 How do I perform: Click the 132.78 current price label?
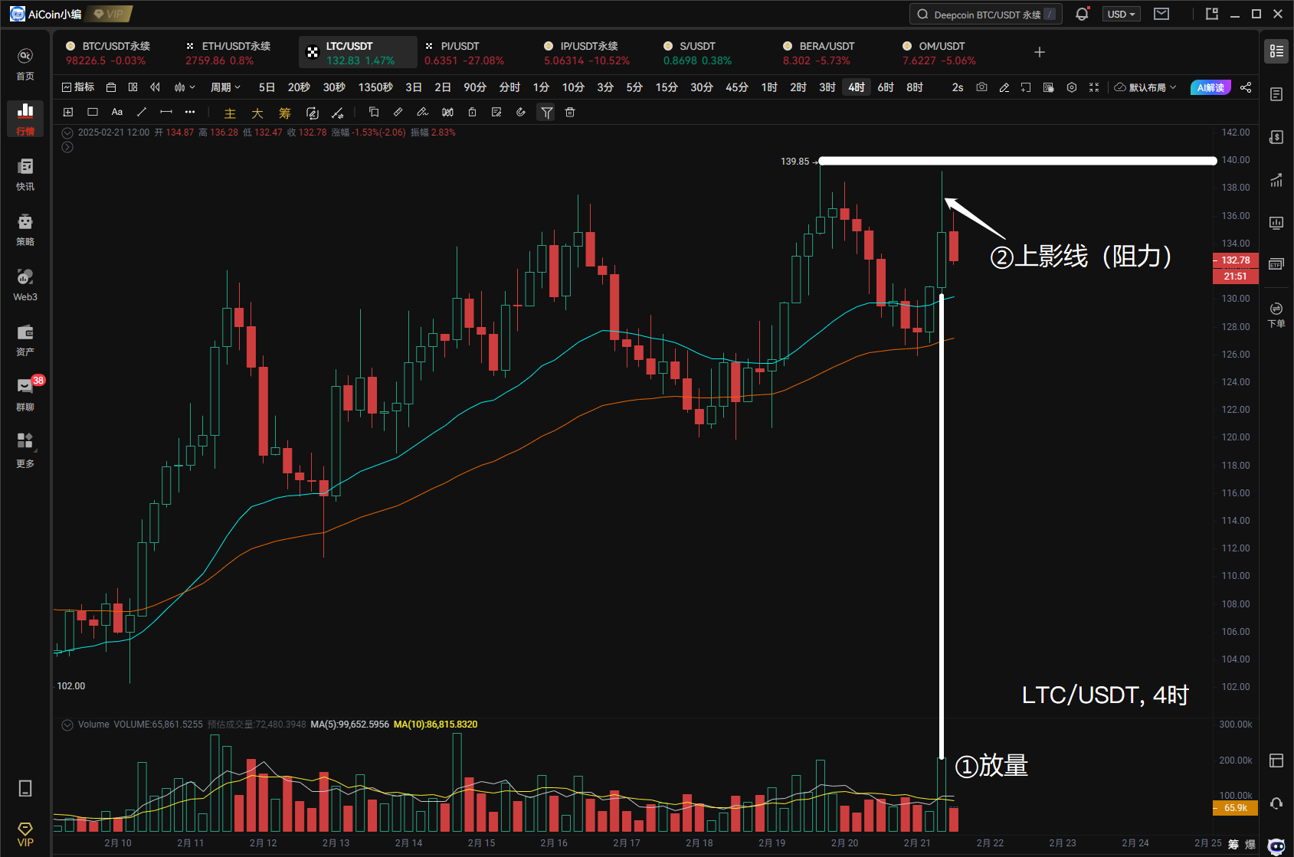(1235, 260)
